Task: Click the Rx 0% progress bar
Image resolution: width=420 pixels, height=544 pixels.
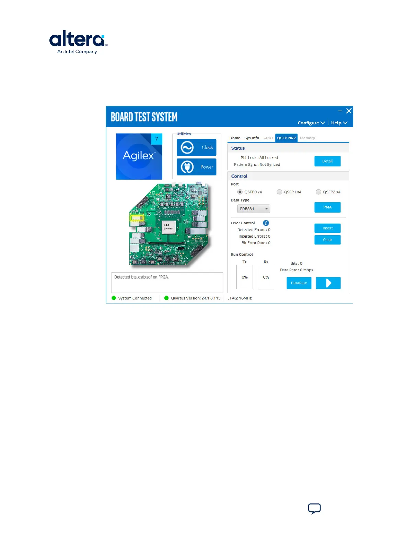Action: pos(266,277)
